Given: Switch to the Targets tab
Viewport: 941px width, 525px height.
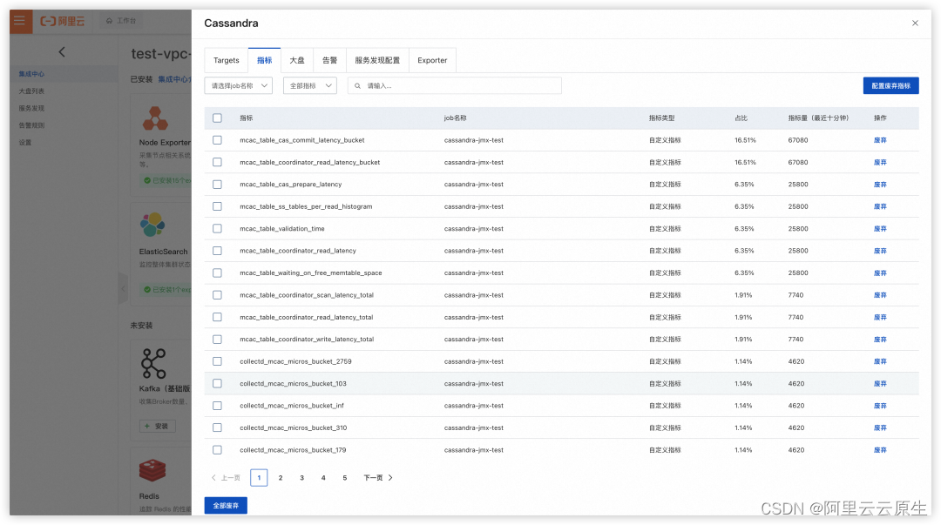Looking at the screenshot, I should pyautogui.click(x=227, y=61).
